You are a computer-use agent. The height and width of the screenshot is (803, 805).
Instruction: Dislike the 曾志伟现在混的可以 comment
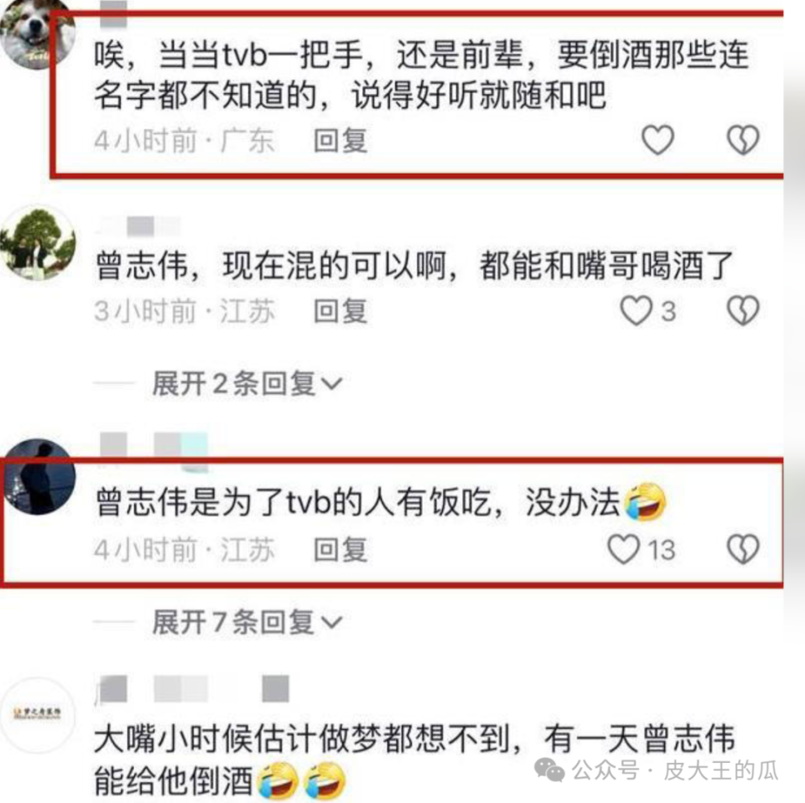coord(743,310)
